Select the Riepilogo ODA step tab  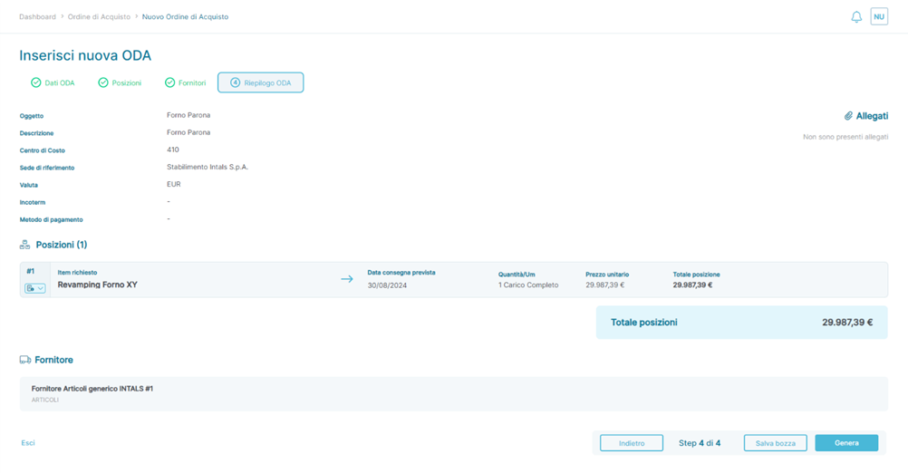[x=261, y=82]
